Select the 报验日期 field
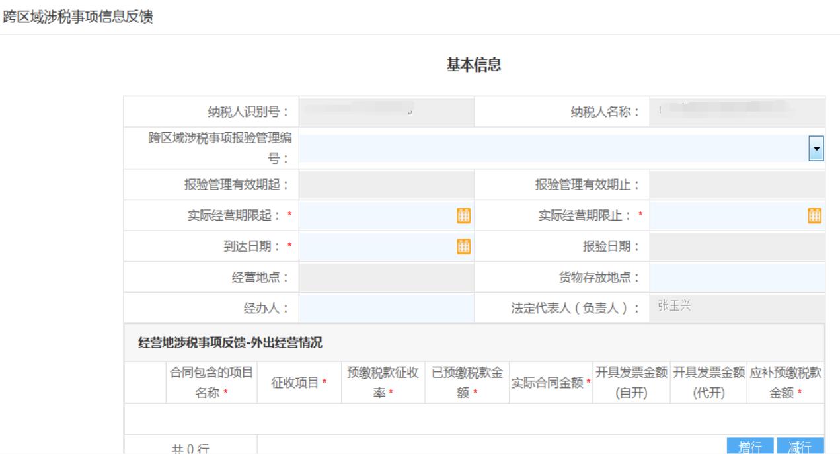This screenshot has width=840, height=454. point(737,246)
